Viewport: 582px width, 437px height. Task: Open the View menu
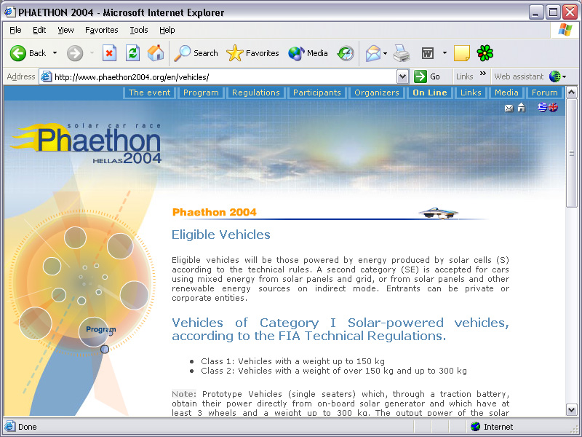[65, 30]
